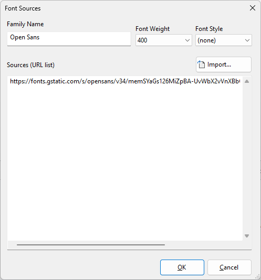
Task: Click the Import page icon
Action: (x=201, y=64)
